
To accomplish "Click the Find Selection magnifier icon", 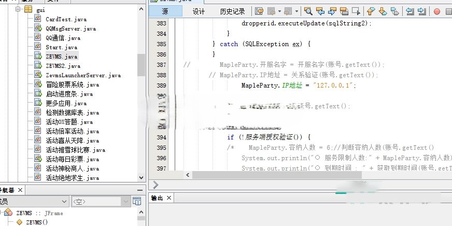I will pyautogui.click(x=308, y=11).
